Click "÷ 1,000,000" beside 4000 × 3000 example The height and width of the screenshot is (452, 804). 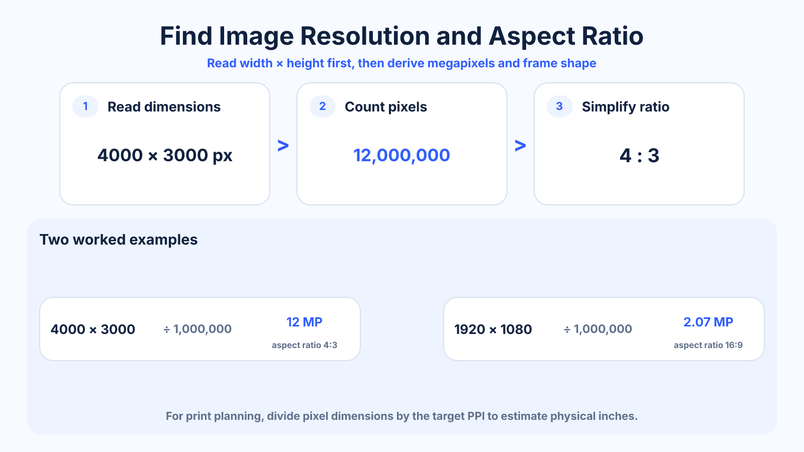pyautogui.click(x=197, y=329)
